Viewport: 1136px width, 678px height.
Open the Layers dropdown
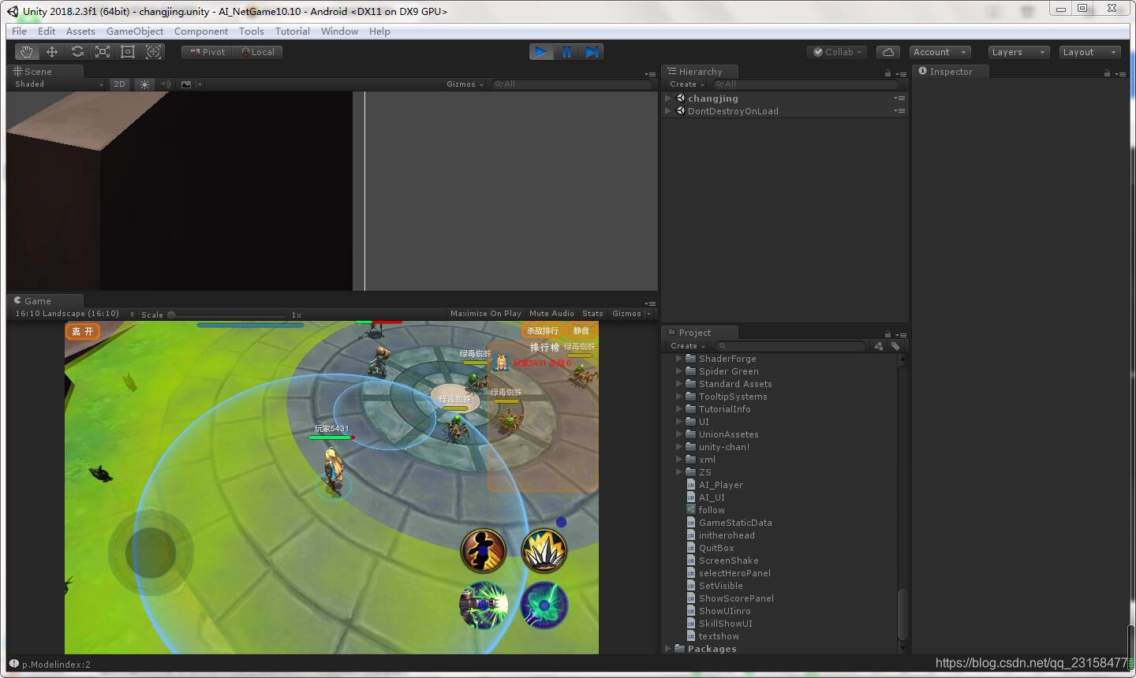pos(1018,52)
